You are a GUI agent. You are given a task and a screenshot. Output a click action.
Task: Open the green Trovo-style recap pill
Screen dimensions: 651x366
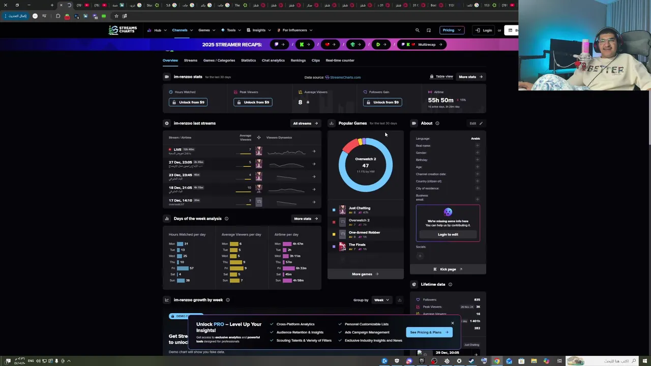coord(356,45)
